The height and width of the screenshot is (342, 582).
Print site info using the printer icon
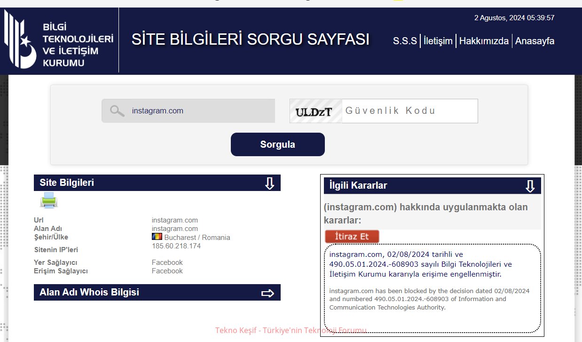tap(48, 200)
